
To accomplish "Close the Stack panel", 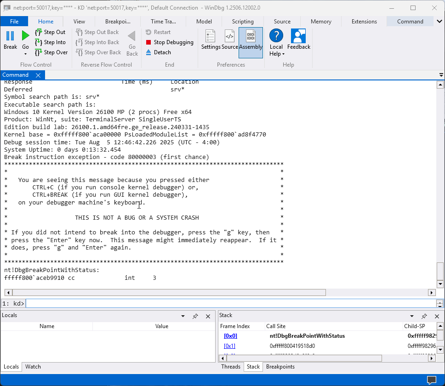I will point(437,316).
